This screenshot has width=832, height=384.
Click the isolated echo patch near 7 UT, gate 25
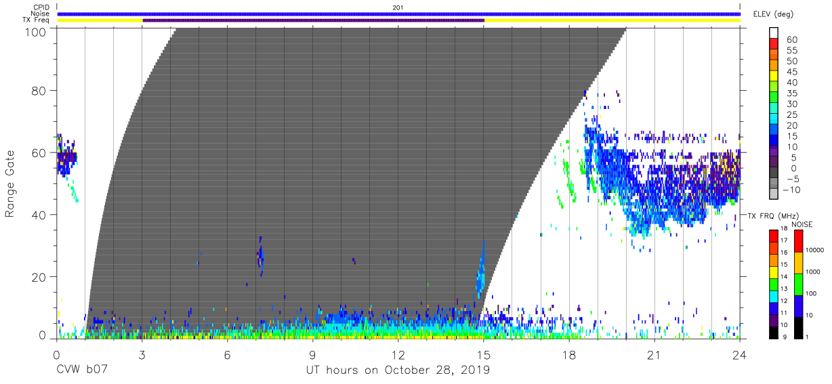(x=260, y=257)
